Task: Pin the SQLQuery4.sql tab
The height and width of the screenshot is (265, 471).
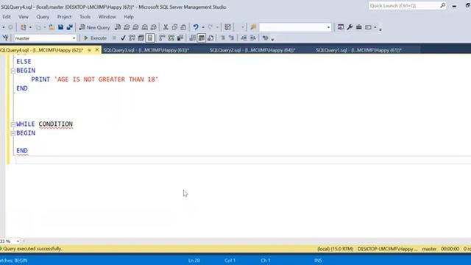Action: pyautogui.click(x=90, y=50)
